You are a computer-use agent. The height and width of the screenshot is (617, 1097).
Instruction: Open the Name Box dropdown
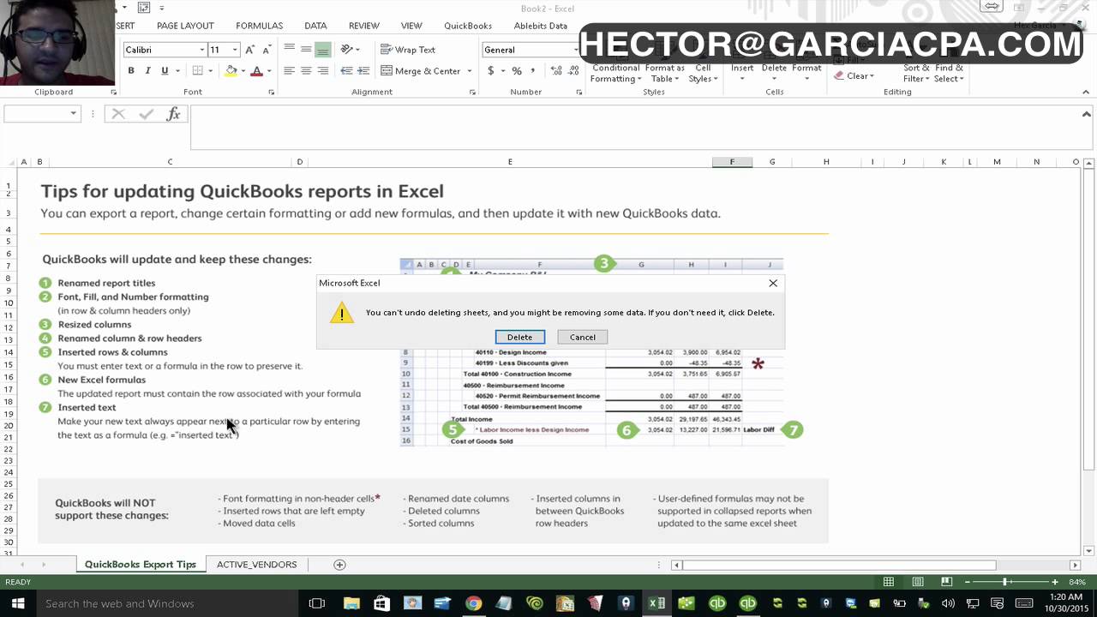click(x=73, y=114)
